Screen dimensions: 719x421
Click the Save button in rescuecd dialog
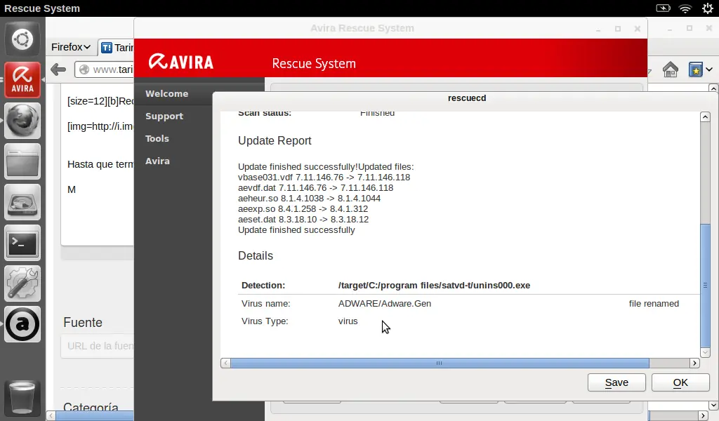[x=616, y=382]
